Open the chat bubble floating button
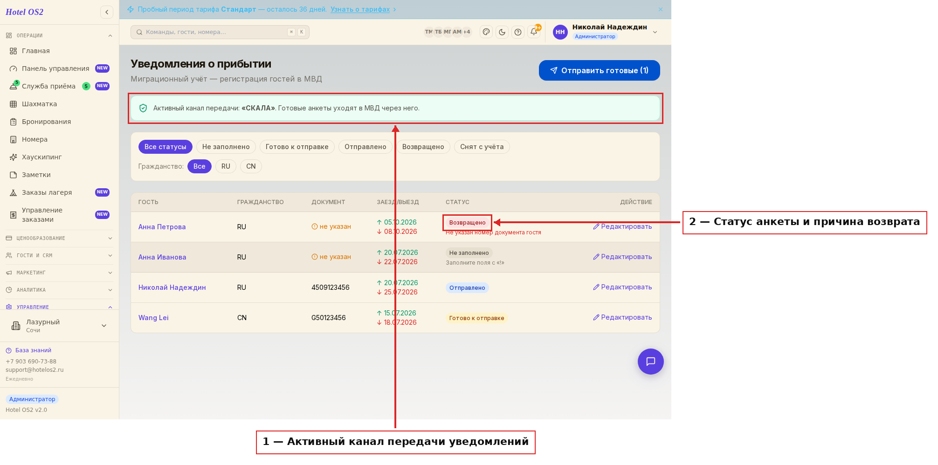938x465 pixels. pos(651,362)
